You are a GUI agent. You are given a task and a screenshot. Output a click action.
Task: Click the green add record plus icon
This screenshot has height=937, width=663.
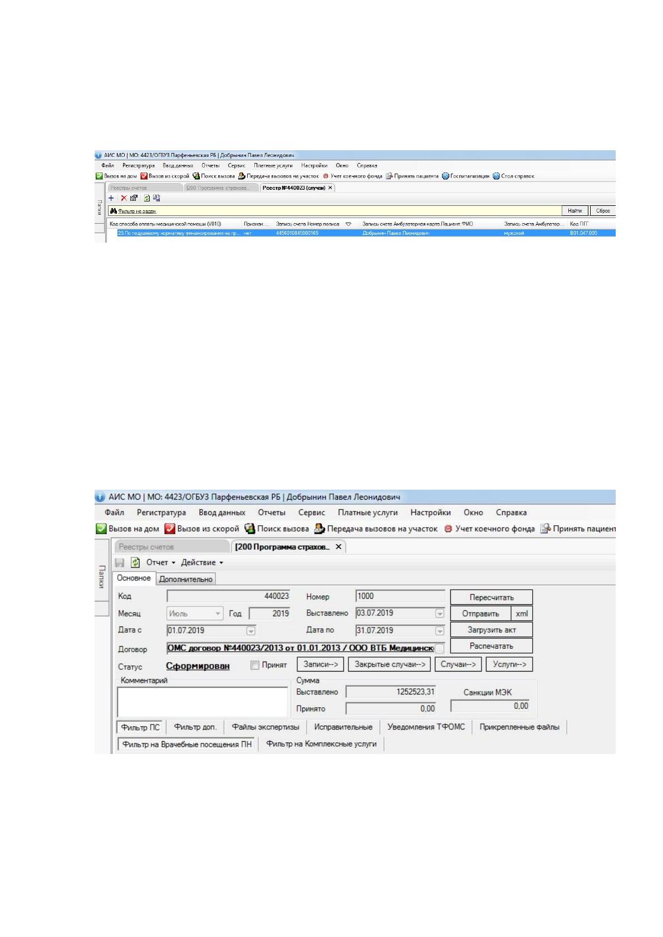coord(111,198)
